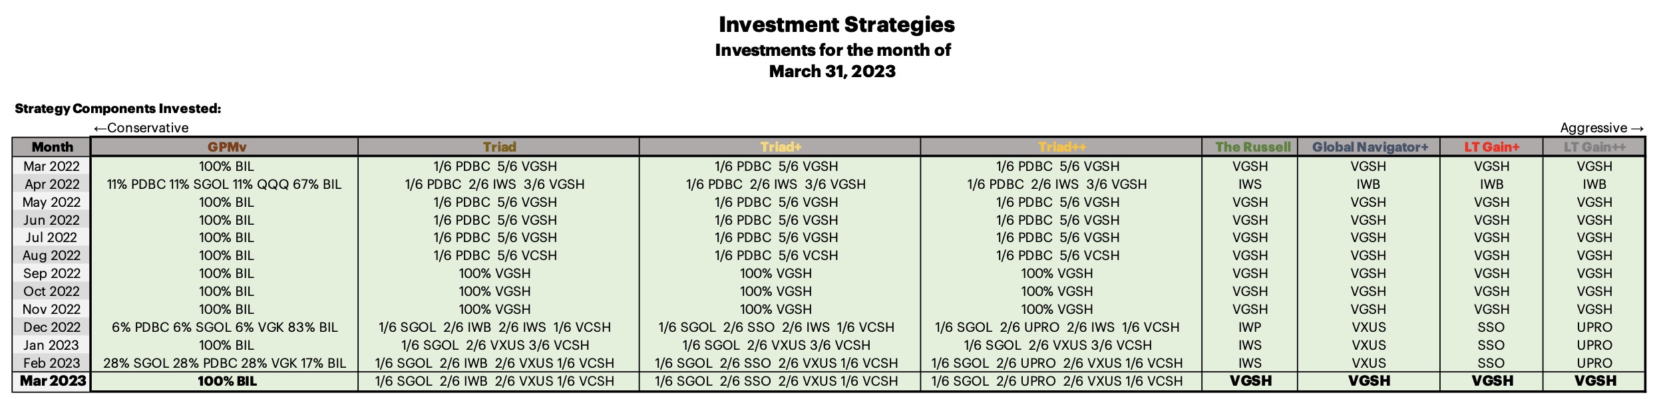Image resolution: width=1653 pixels, height=399 pixels.
Task: Click Mar 2023 GPMv 100% BIL cell
Action: 226,381
